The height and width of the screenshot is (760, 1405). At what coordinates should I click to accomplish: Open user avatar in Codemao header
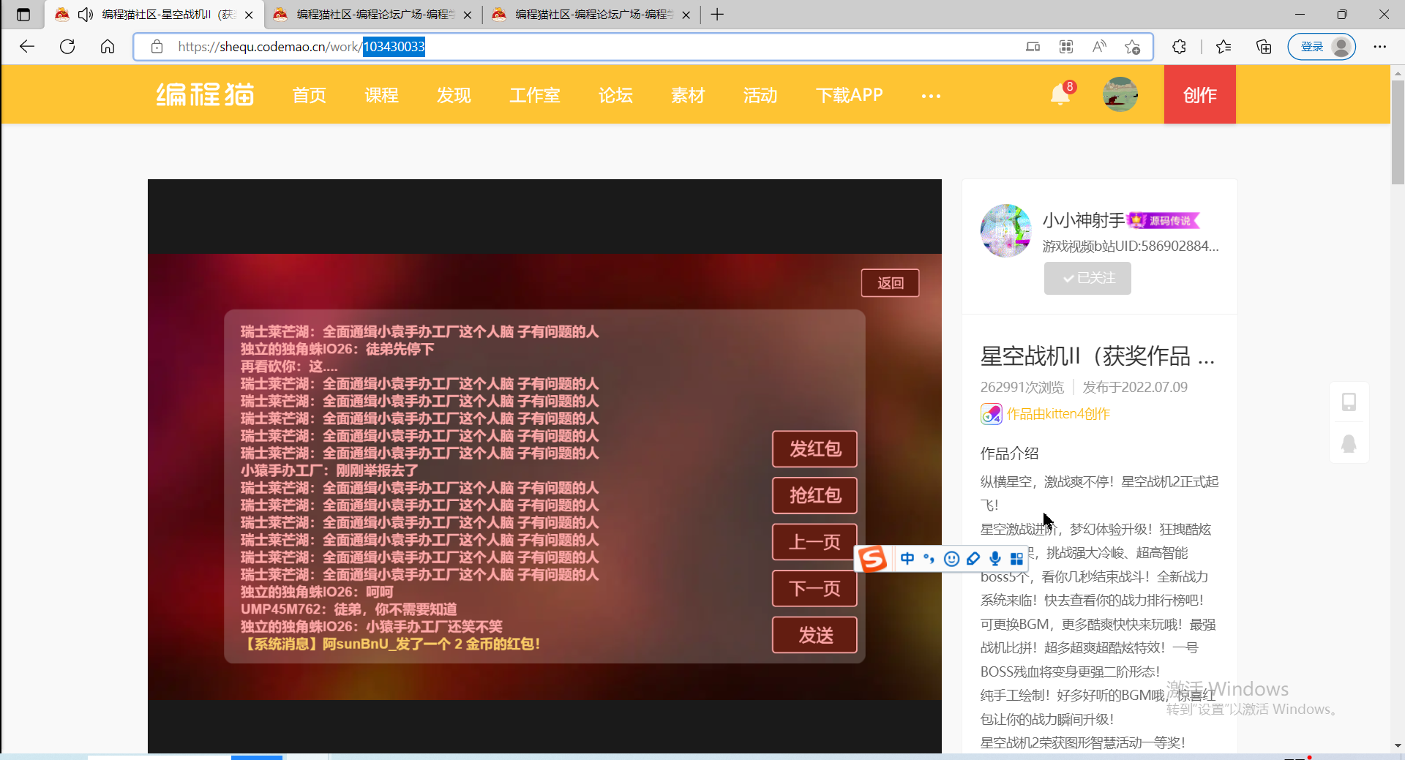coord(1120,94)
